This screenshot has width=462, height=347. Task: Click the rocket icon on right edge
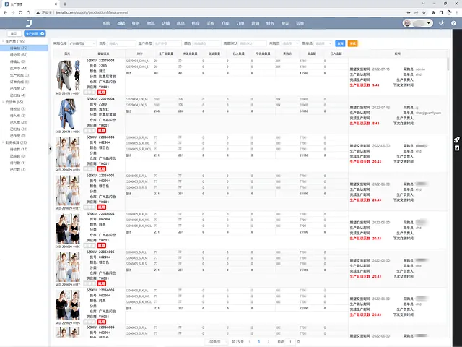(457, 140)
